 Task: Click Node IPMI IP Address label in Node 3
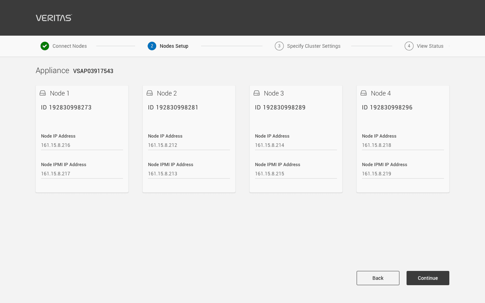277,164
